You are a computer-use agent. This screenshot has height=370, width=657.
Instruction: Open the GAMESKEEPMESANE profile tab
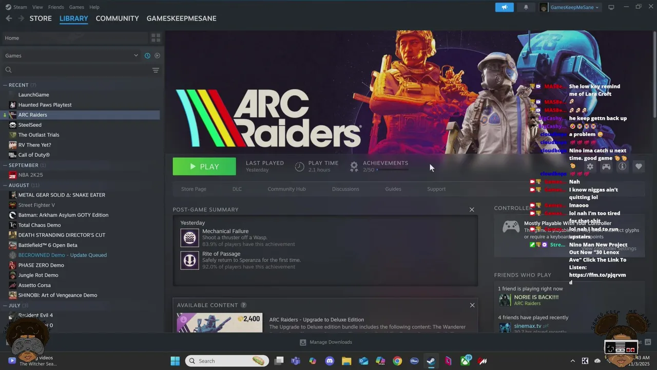click(181, 18)
